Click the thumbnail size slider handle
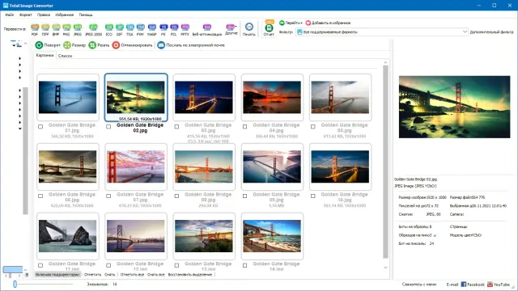 15,284
